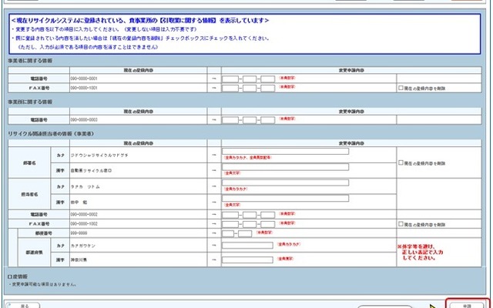Select the current value 神奈川県
The width and height of the screenshot is (493, 308).
pos(79,260)
